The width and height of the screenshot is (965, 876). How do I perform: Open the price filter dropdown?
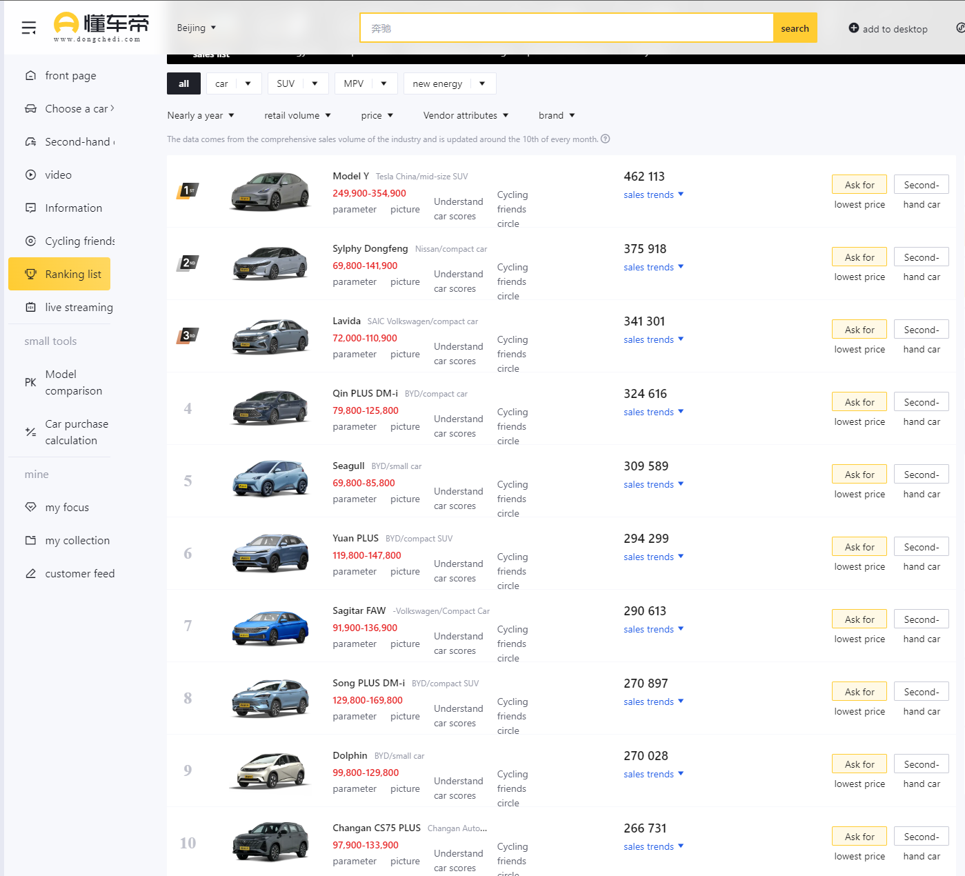[377, 115]
